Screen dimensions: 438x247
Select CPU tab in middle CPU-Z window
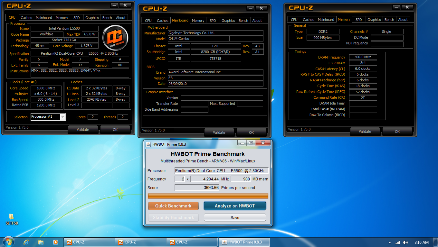click(148, 21)
